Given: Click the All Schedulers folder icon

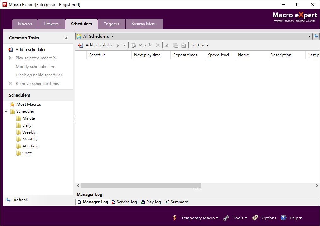Looking at the screenshot, I should pyautogui.click(x=79, y=36).
